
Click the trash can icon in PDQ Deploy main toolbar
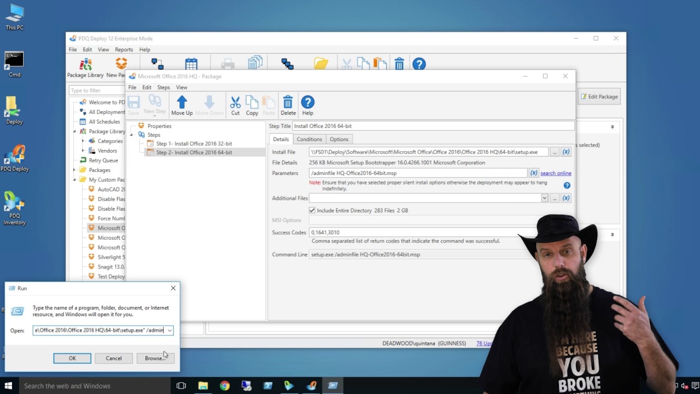(399, 64)
